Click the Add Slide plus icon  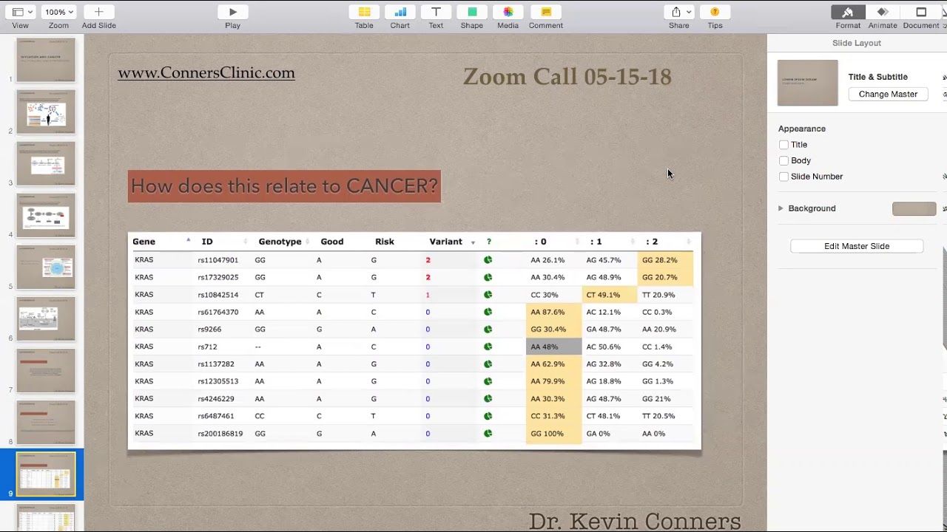[98, 12]
